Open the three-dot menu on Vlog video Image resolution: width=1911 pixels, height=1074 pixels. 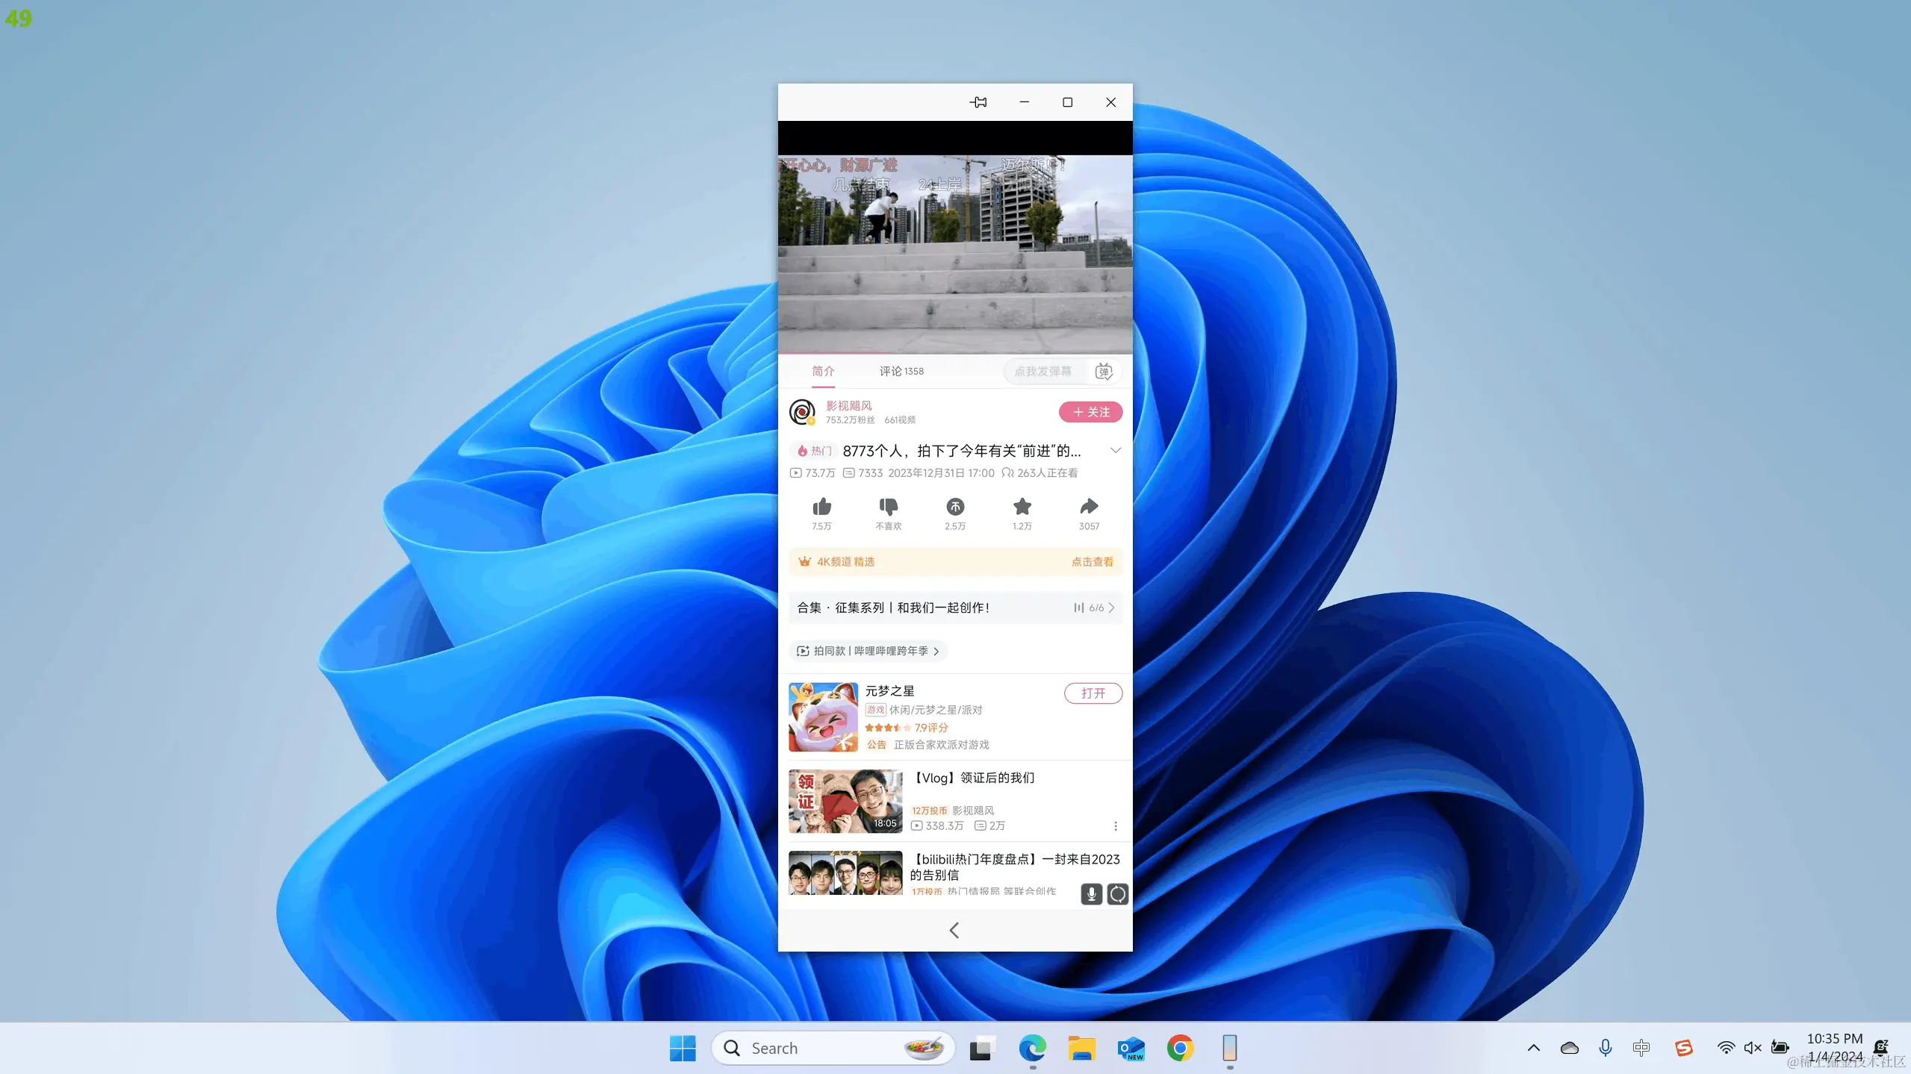1115,825
